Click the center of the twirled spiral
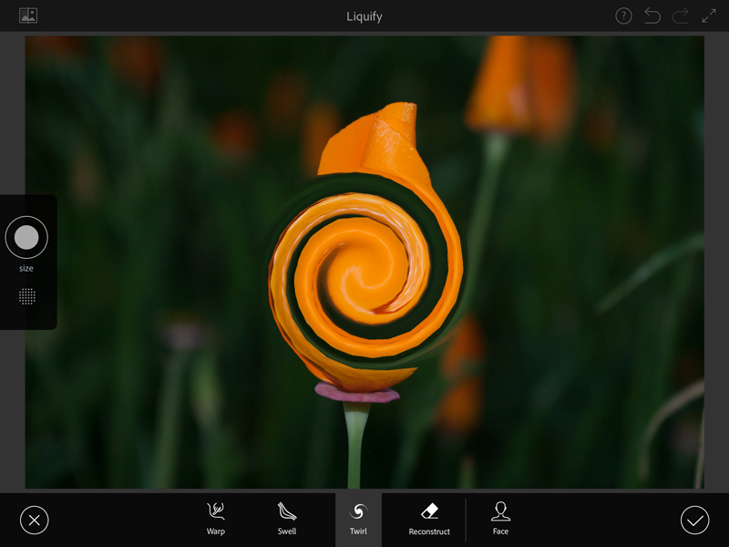 (361, 263)
